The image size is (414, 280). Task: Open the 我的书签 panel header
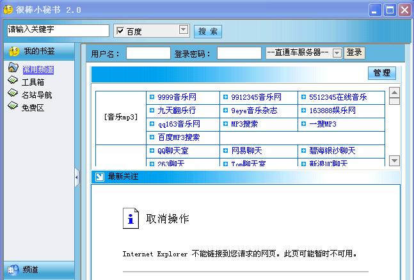[x=39, y=51]
